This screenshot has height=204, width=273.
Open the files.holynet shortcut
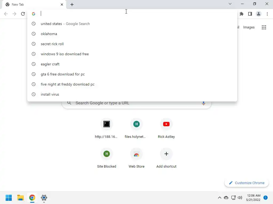click(136, 129)
